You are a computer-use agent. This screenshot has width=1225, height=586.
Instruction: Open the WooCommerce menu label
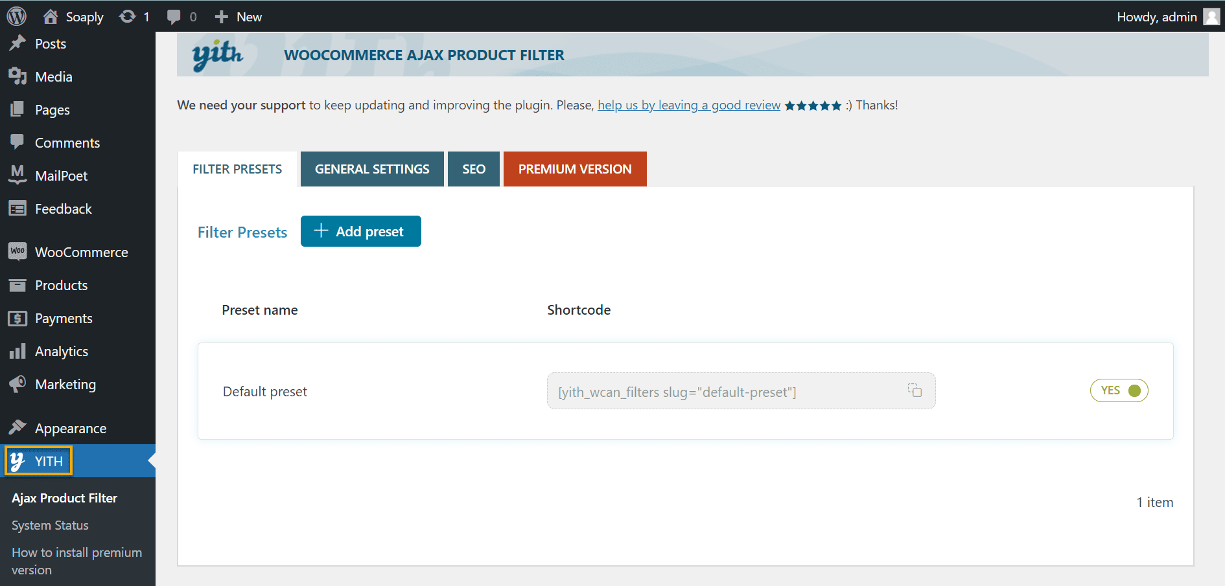[82, 252]
